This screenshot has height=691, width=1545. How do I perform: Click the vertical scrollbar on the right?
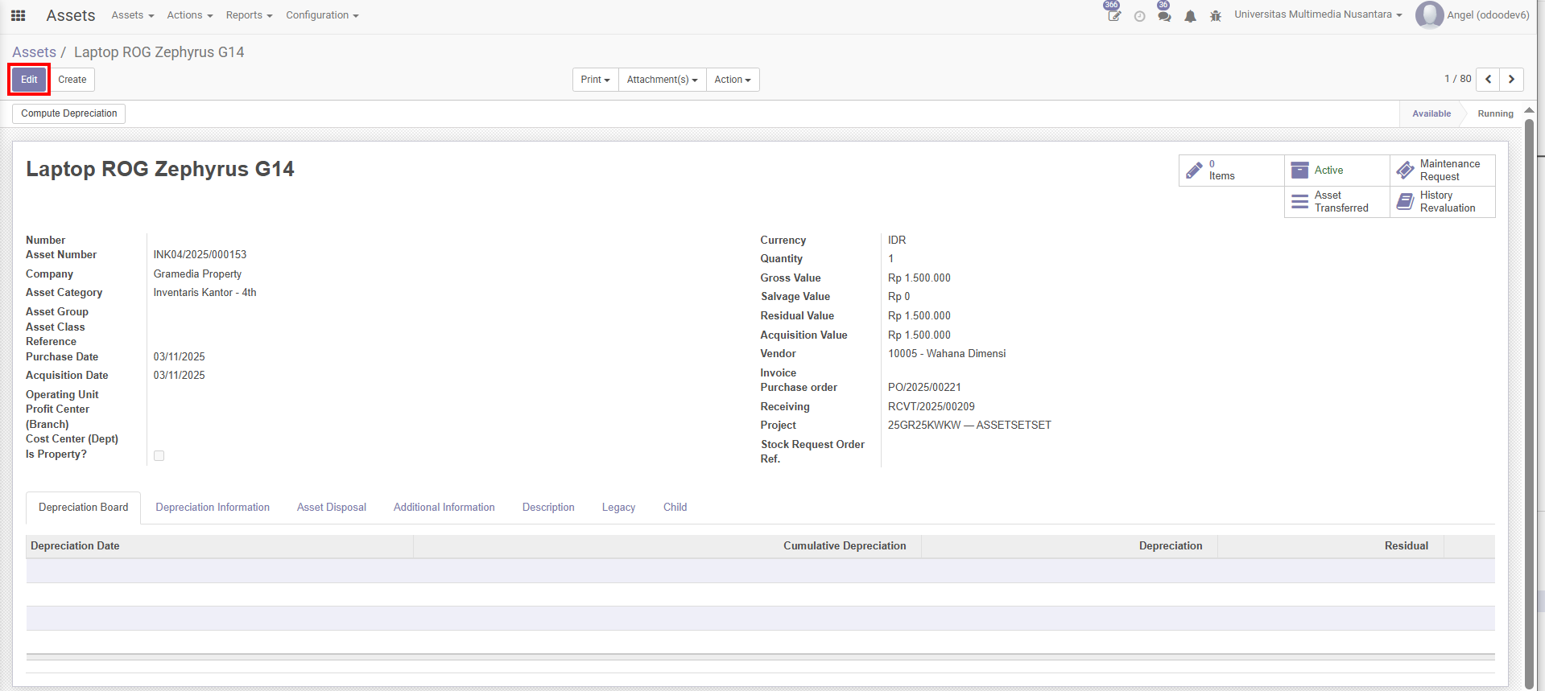1529,402
